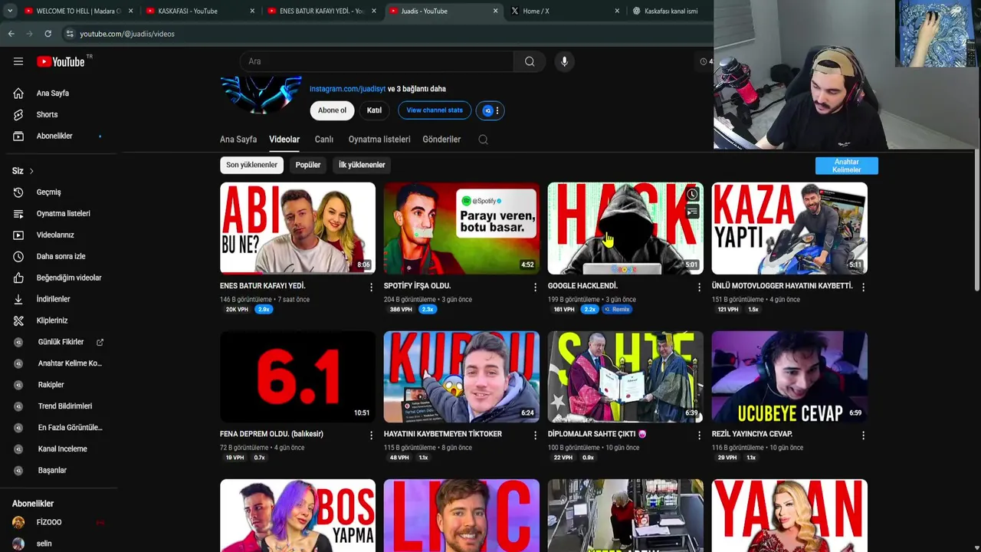Switch to the channel Ana Sayfa tab
The width and height of the screenshot is (981, 552).
point(238,140)
